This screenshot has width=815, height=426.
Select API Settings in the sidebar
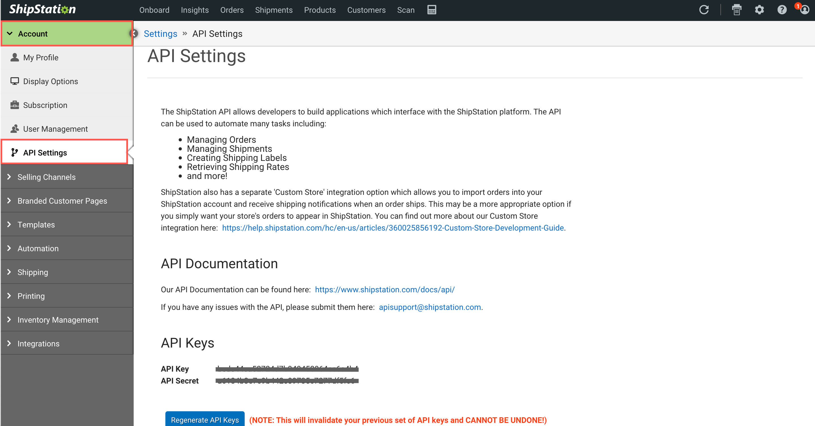[65, 153]
